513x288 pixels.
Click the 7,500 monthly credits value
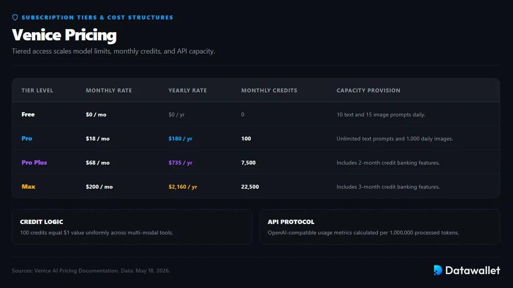tap(248, 163)
